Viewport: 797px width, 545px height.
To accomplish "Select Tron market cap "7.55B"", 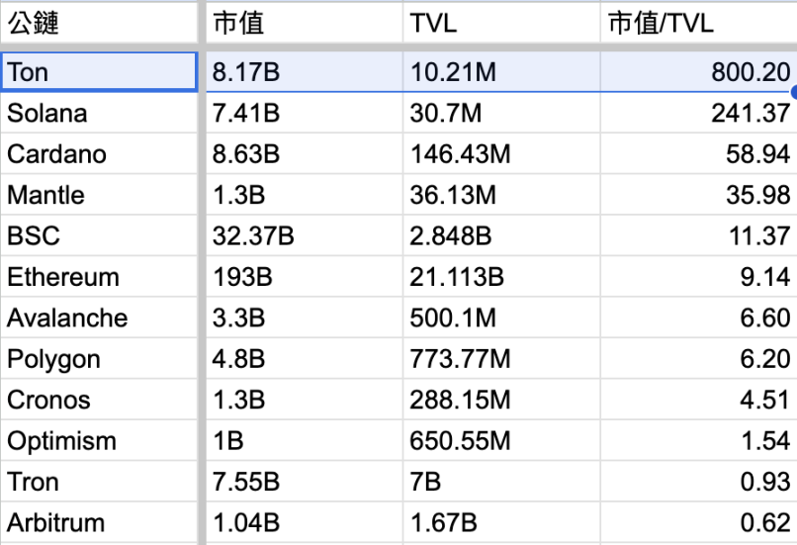I will (x=304, y=482).
